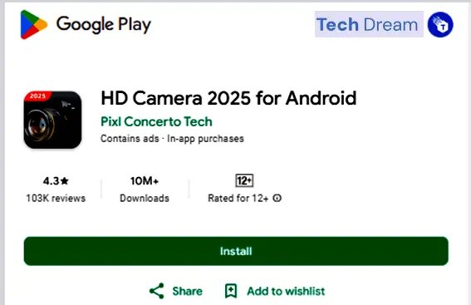Click the Add to wishlist bookmark icon
Image resolution: width=471 pixels, height=305 pixels.
231,291
